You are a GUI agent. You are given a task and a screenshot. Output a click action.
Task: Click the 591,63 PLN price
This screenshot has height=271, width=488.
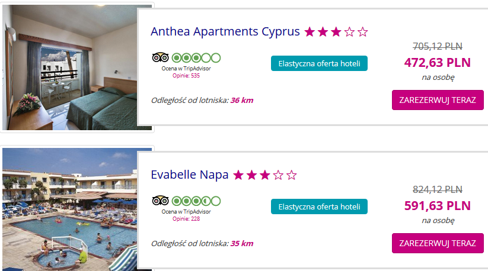tap(437, 206)
